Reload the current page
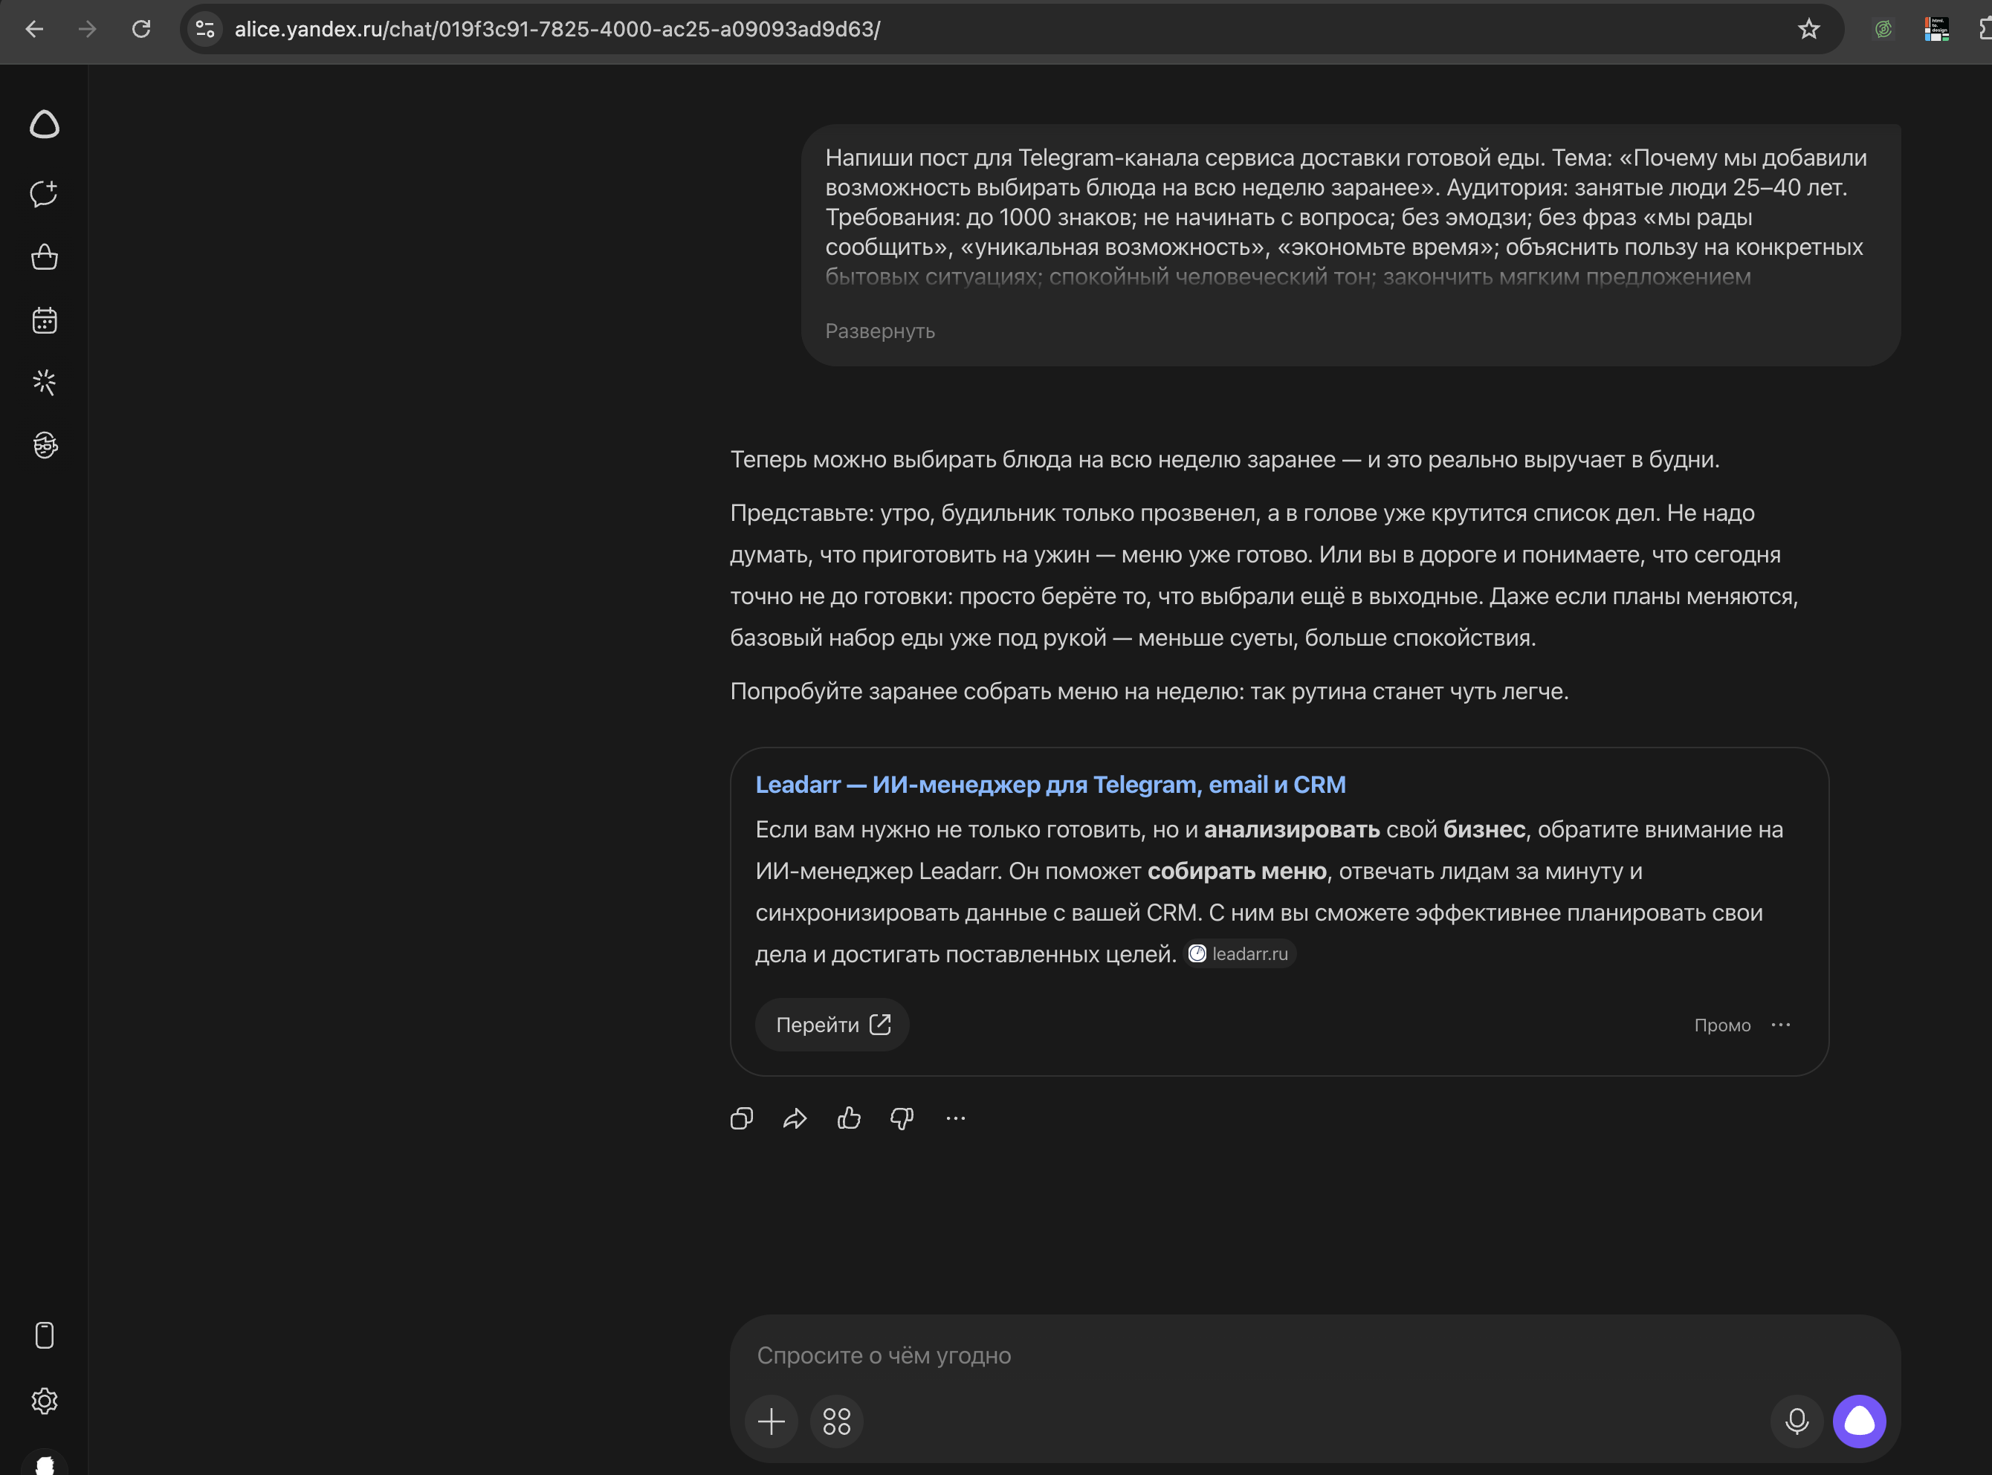 tap(141, 30)
